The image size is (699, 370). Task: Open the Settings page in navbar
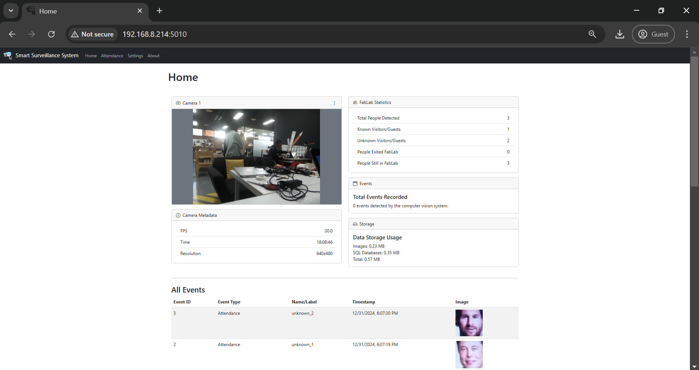click(135, 56)
